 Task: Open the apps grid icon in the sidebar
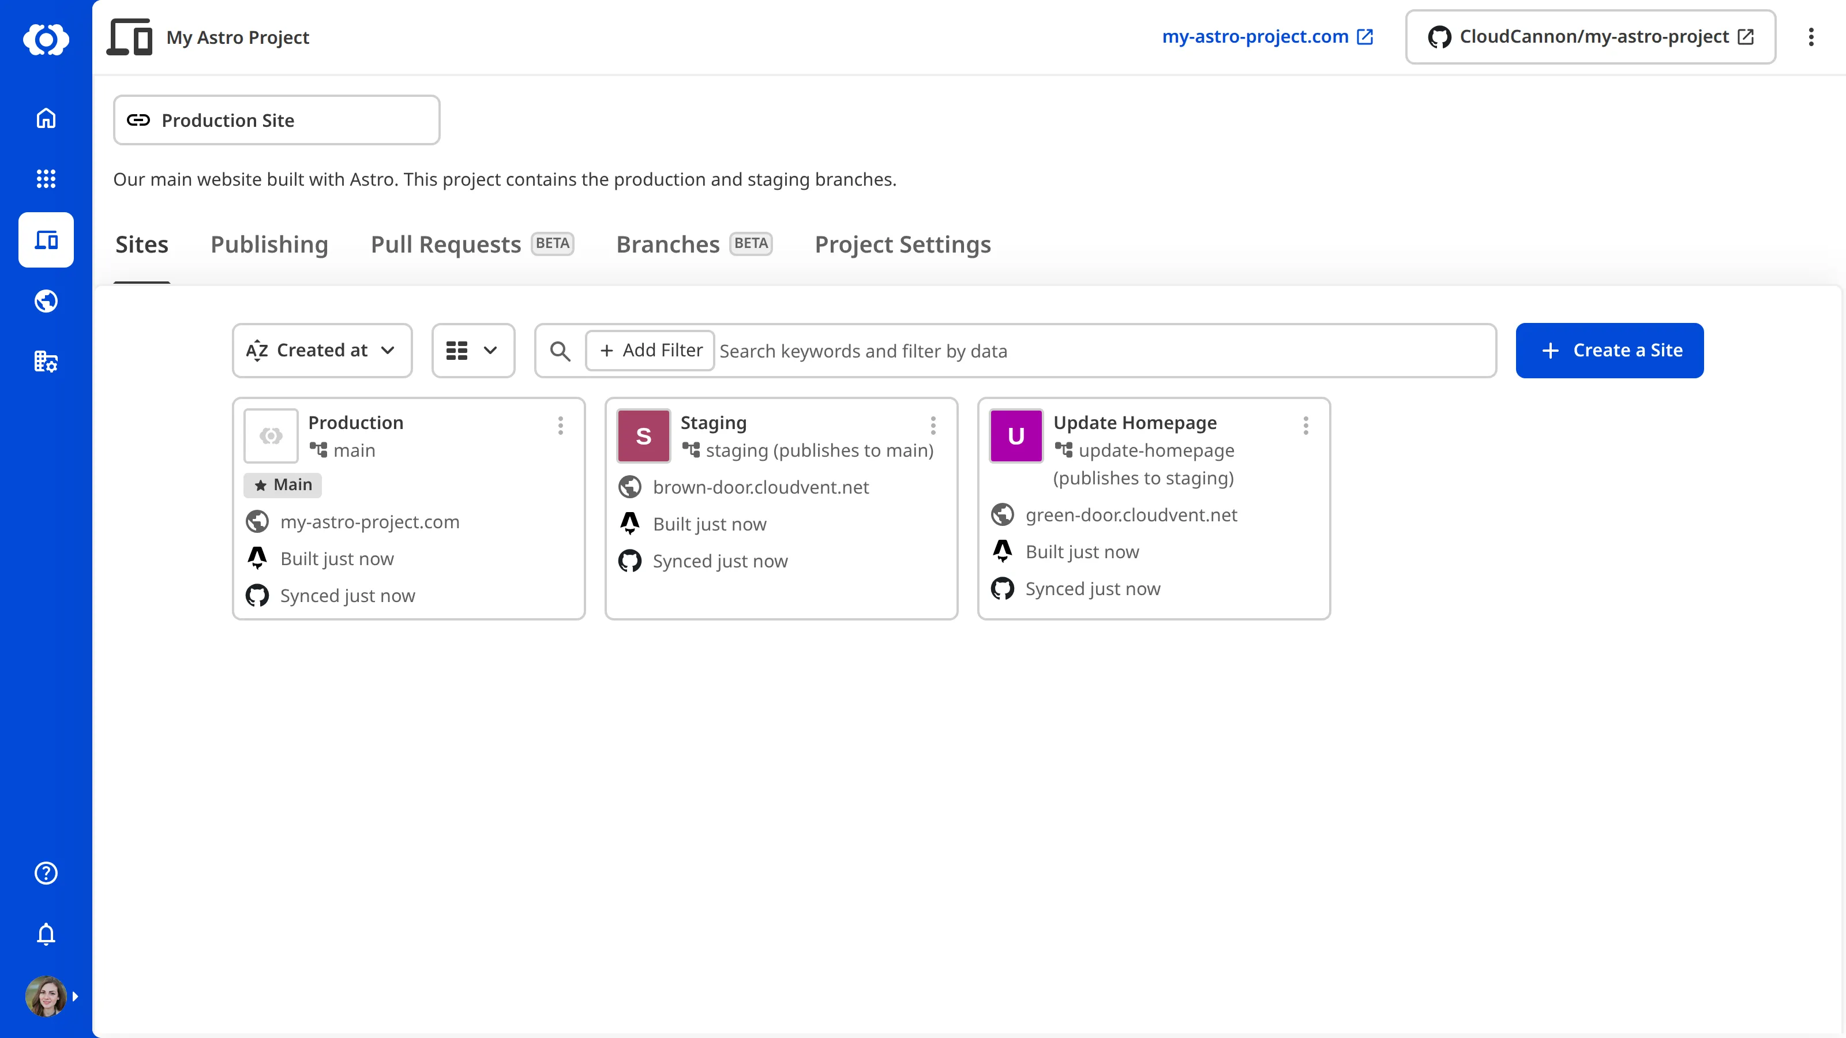tap(46, 178)
